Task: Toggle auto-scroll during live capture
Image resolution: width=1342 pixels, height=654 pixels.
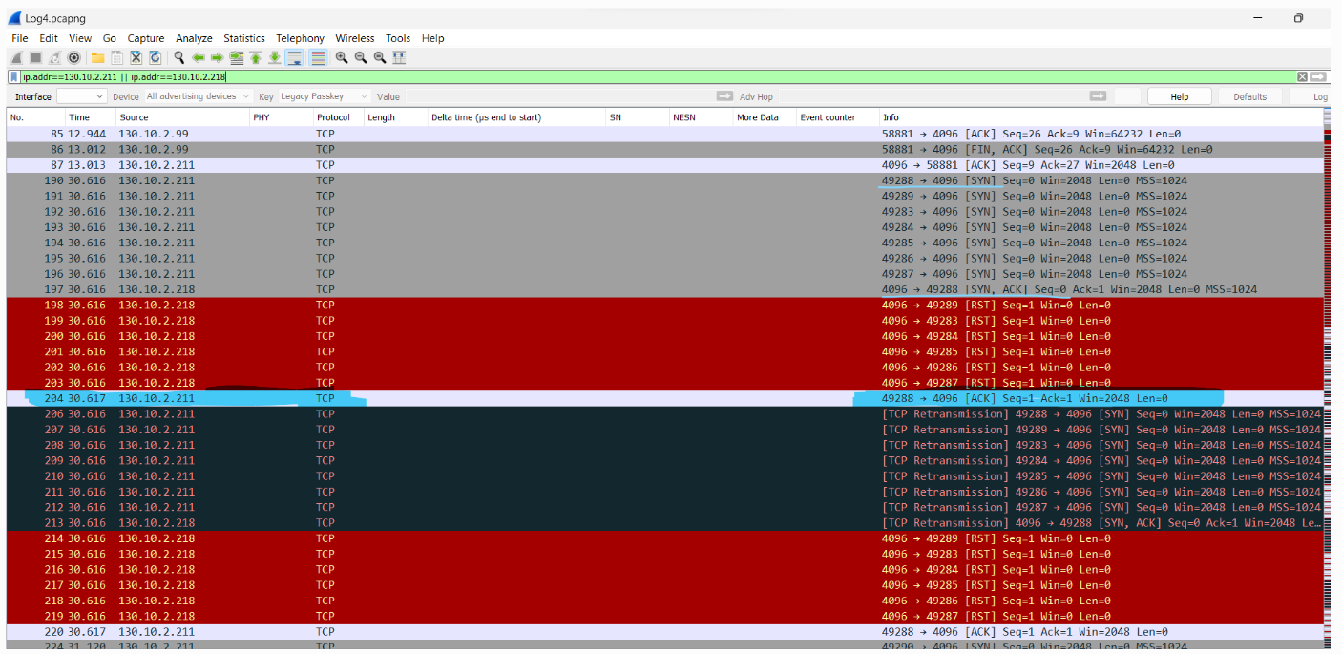Action: click(x=295, y=57)
